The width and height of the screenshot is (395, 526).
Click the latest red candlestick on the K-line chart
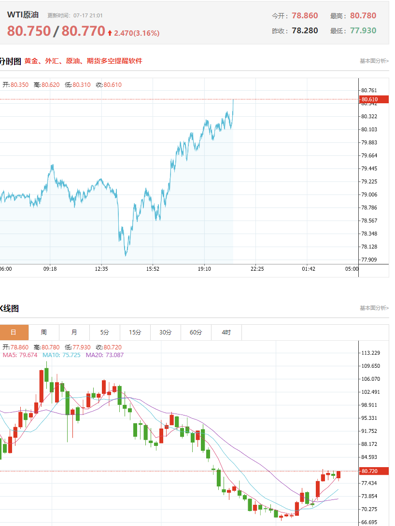[x=339, y=475]
